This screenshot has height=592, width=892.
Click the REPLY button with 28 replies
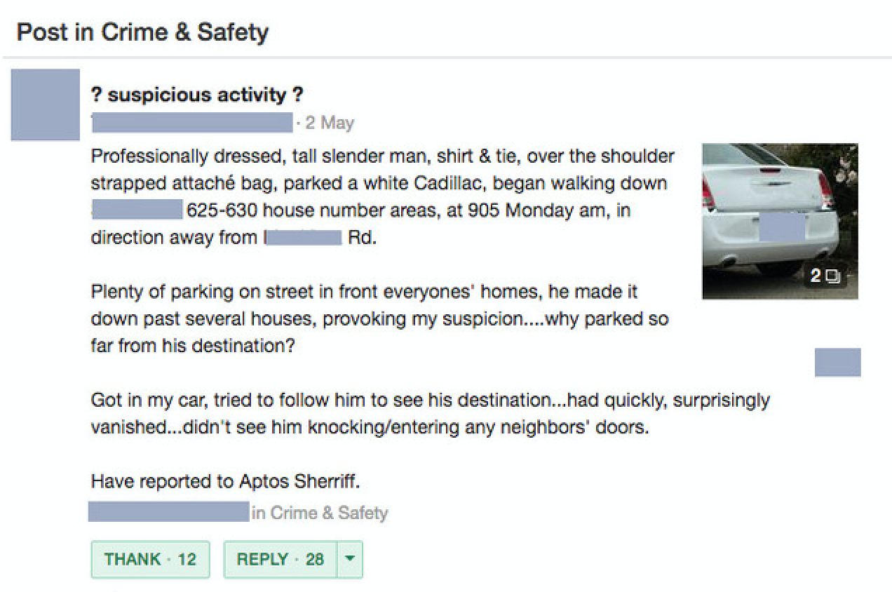click(280, 559)
